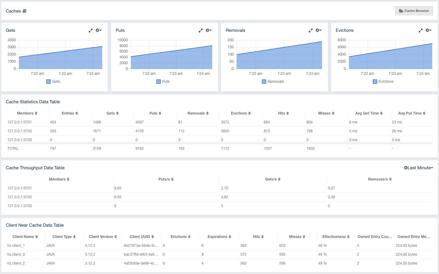439x274 pixels.
Task: Sort statistics table by Entries
Action: [70, 113]
